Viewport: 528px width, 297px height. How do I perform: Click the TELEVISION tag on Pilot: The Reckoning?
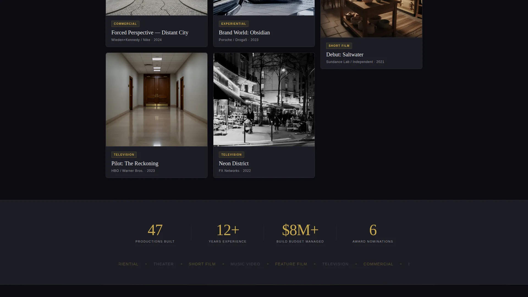(x=124, y=155)
